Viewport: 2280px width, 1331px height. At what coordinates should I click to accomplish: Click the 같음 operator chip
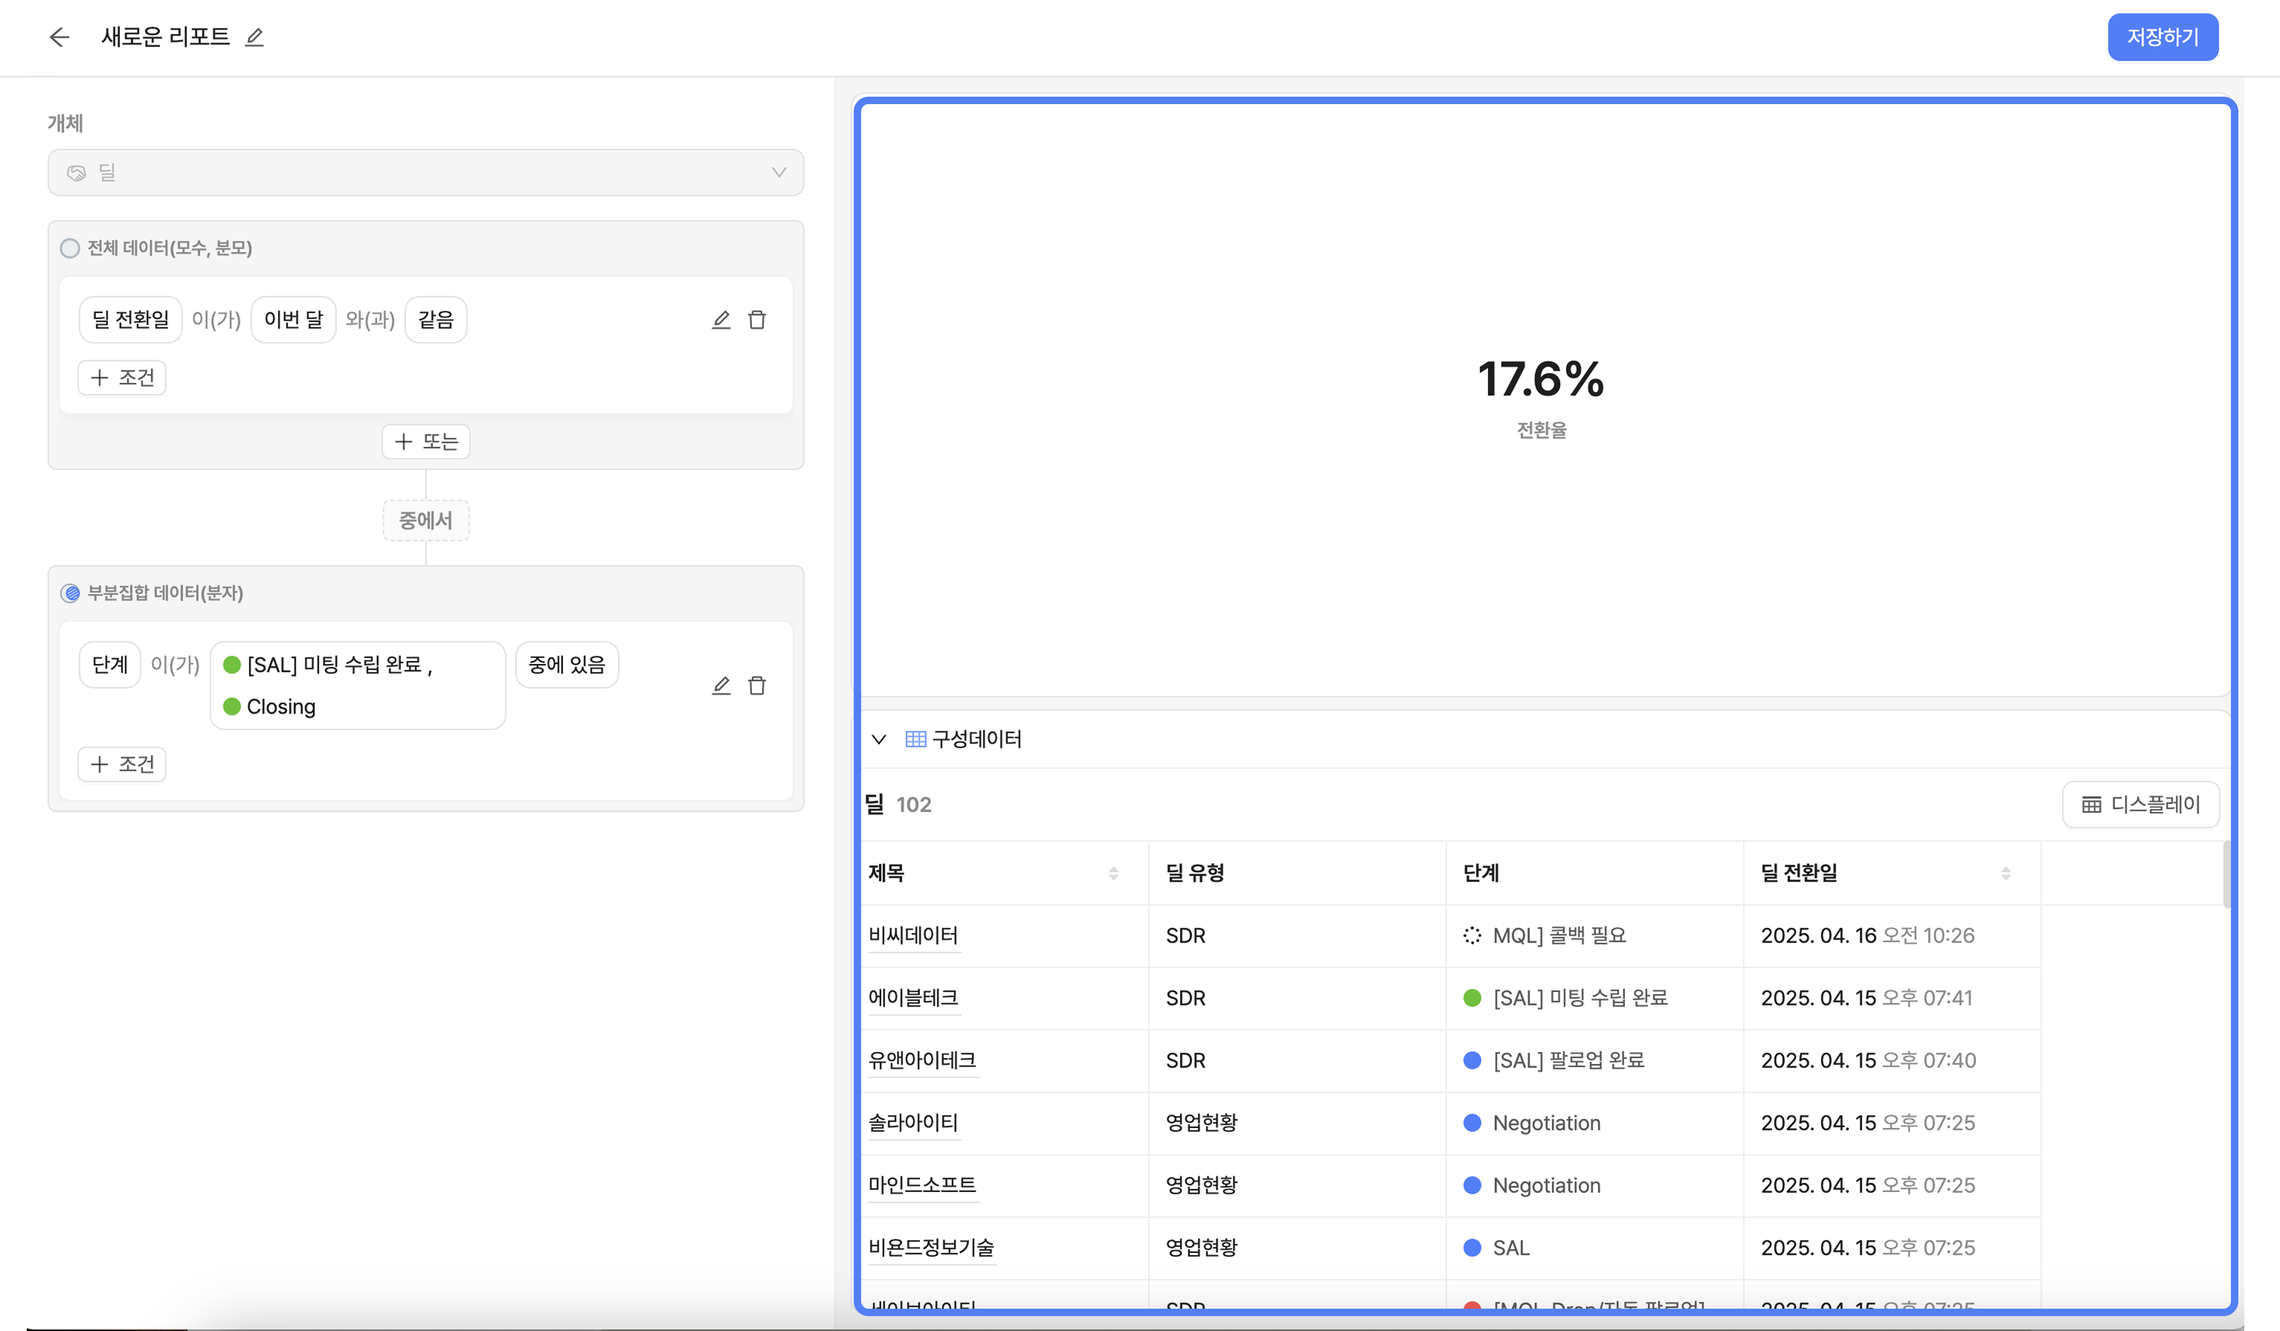435,319
